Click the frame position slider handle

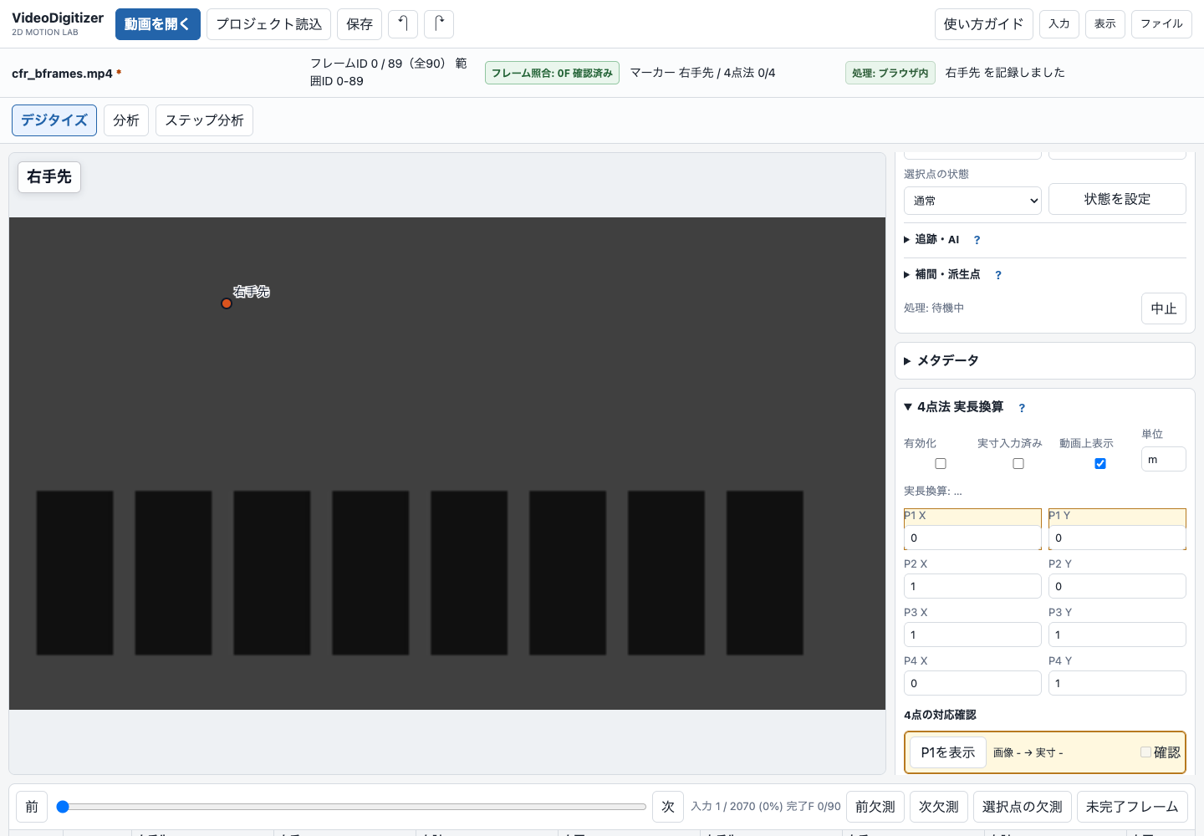(x=63, y=807)
